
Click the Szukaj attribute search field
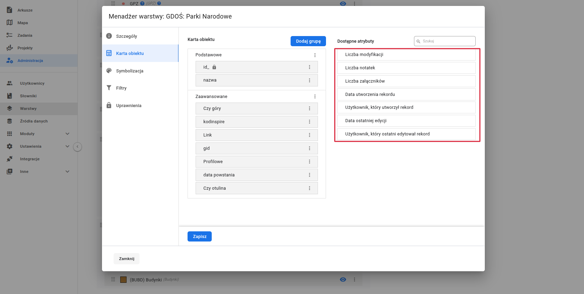448,41
